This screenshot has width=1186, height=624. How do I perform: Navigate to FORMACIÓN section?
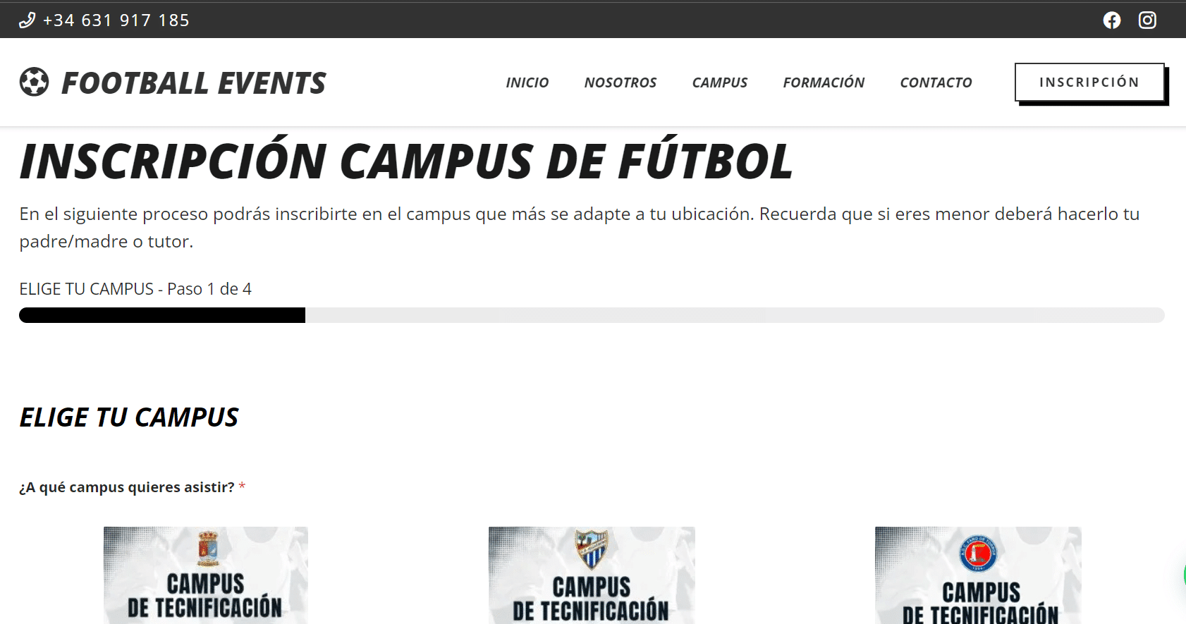coord(824,82)
